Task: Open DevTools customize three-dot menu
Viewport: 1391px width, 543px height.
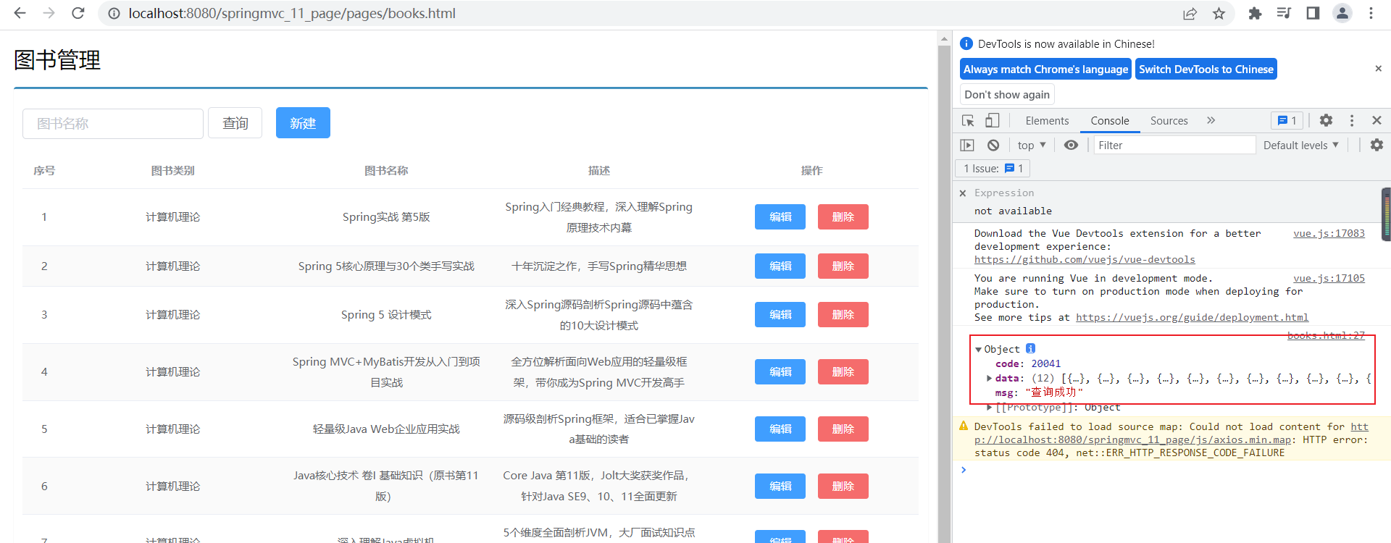Action: (x=1352, y=121)
